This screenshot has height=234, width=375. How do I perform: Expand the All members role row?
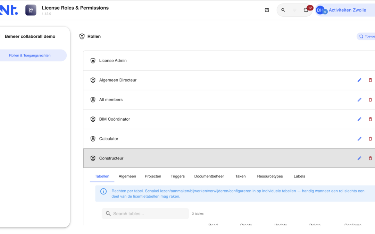click(229, 100)
